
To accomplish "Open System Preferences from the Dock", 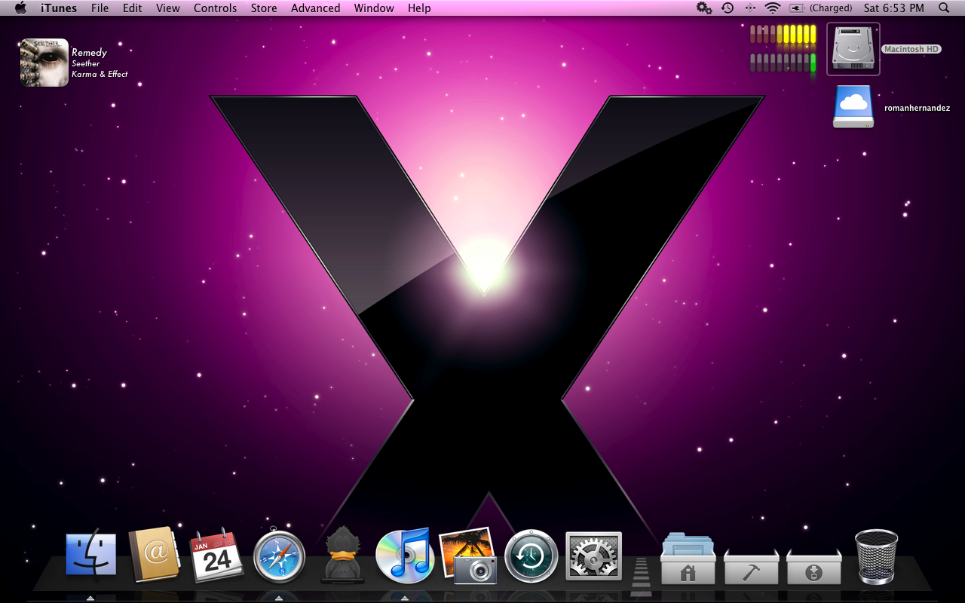I will pyautogui.click(x=593, y=556).
